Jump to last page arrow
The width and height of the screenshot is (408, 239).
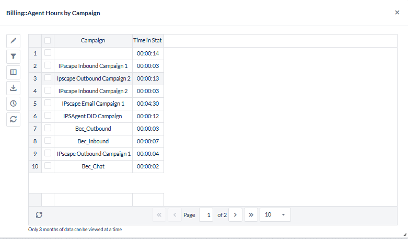(x=251, y=215)
